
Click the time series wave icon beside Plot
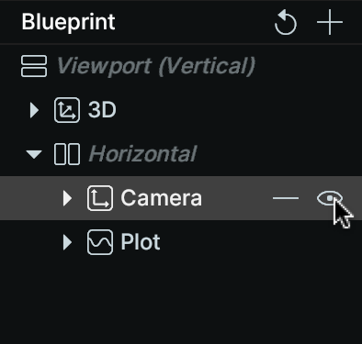click(100, 242)
